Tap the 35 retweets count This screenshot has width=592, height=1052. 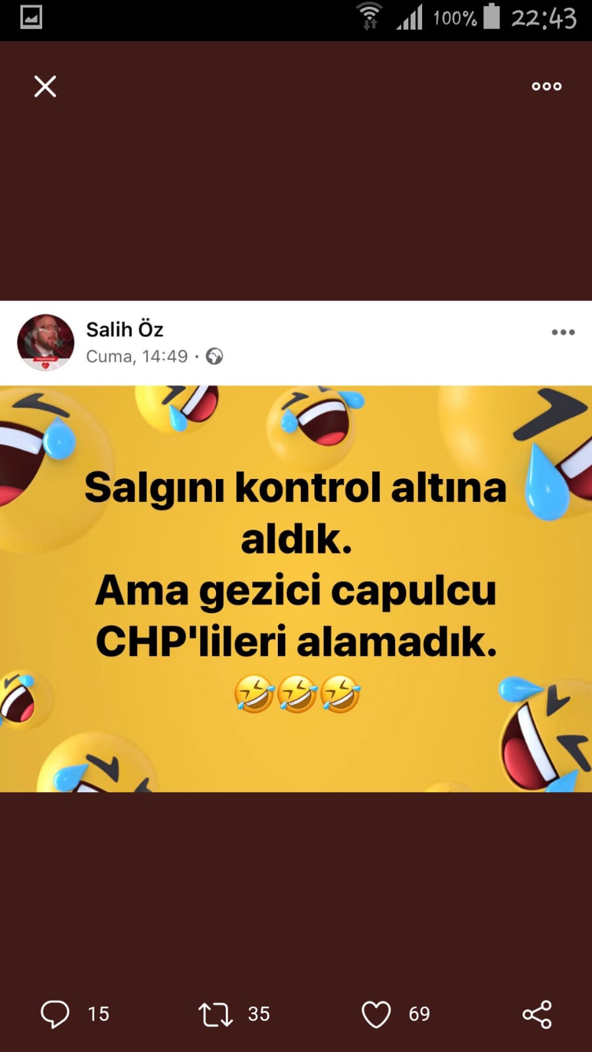(x=259, y=1014)
